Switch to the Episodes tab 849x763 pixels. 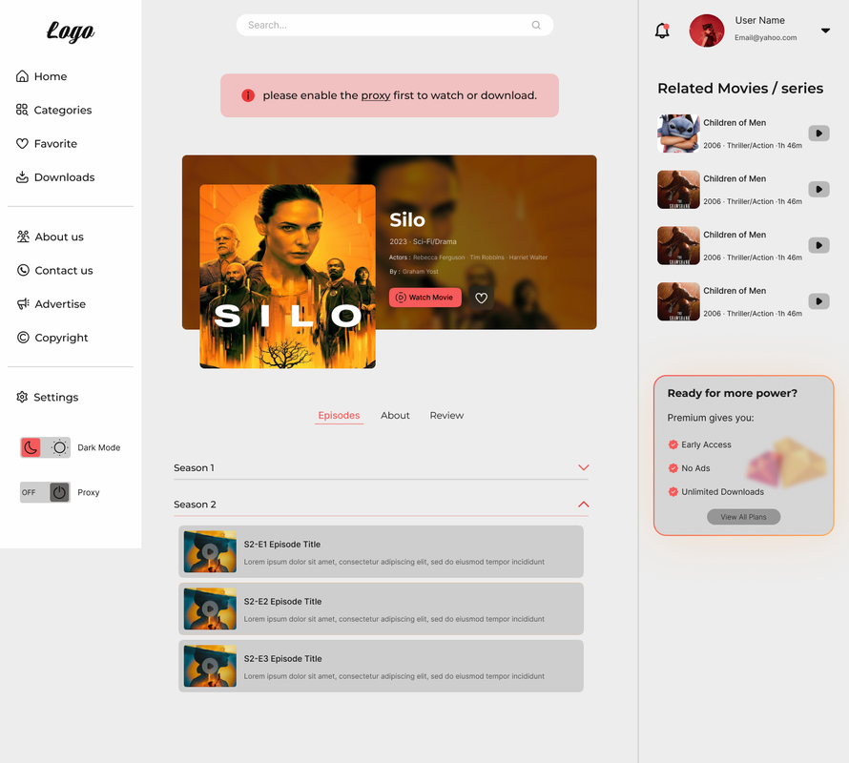[339, 415]
